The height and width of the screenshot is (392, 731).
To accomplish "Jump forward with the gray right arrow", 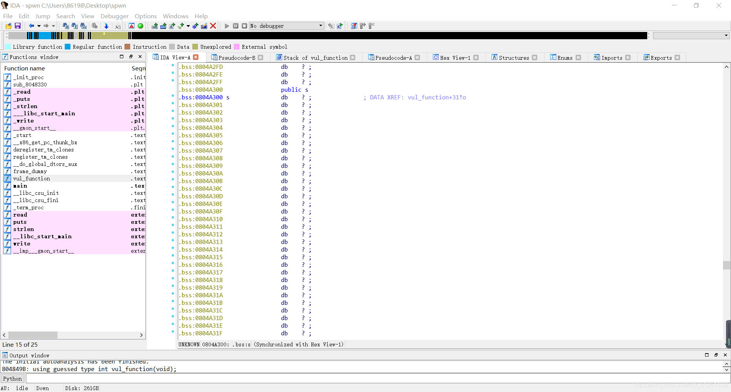I will click(46, 26).
